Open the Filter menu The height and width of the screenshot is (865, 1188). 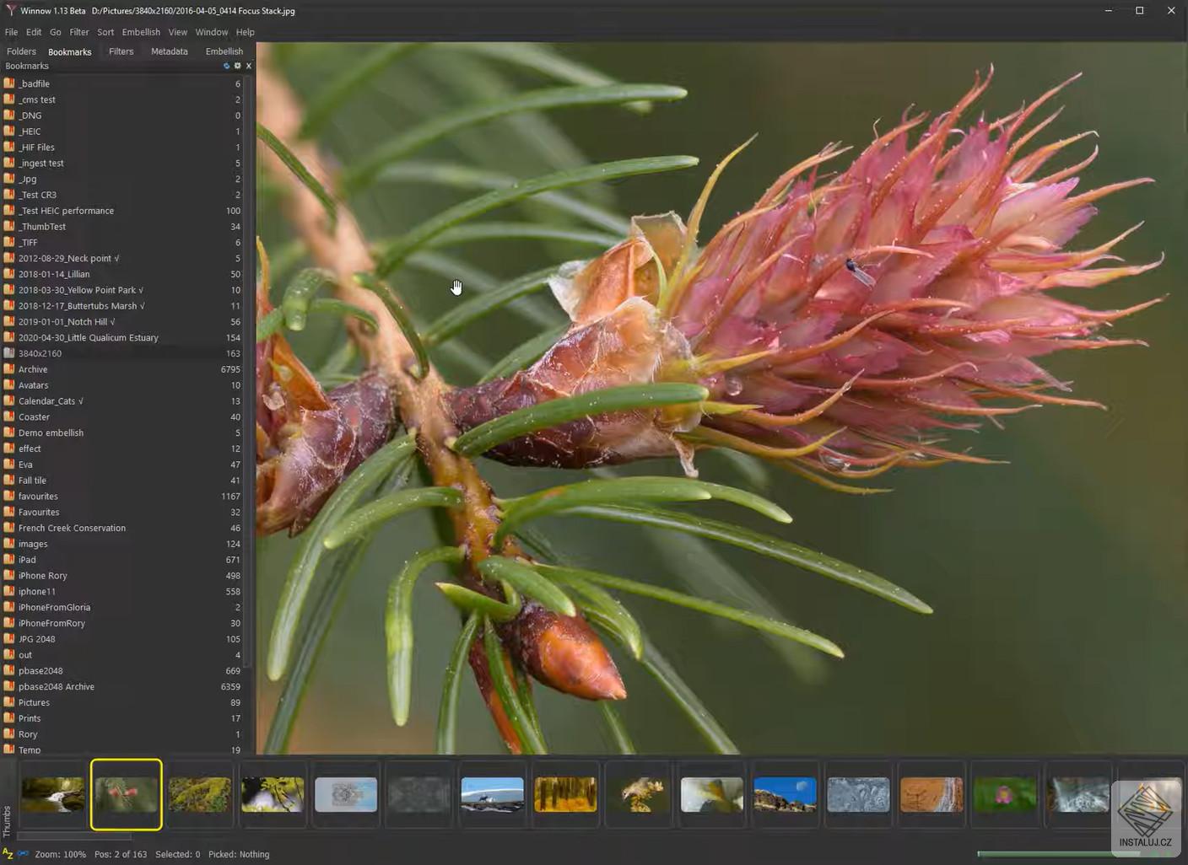coord(79,32)
